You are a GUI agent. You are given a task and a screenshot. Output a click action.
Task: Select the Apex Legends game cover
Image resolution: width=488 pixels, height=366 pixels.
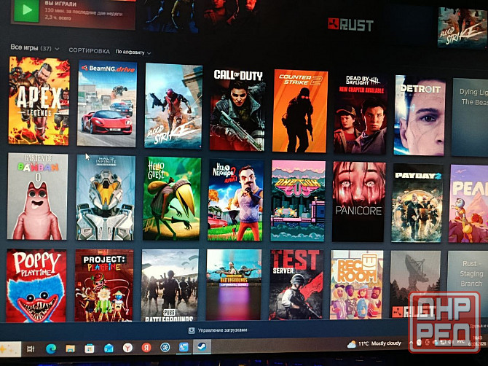pyautogui.click(x=39, y=101)
